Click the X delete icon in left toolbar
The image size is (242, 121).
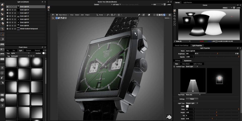[x=2, y=68]
